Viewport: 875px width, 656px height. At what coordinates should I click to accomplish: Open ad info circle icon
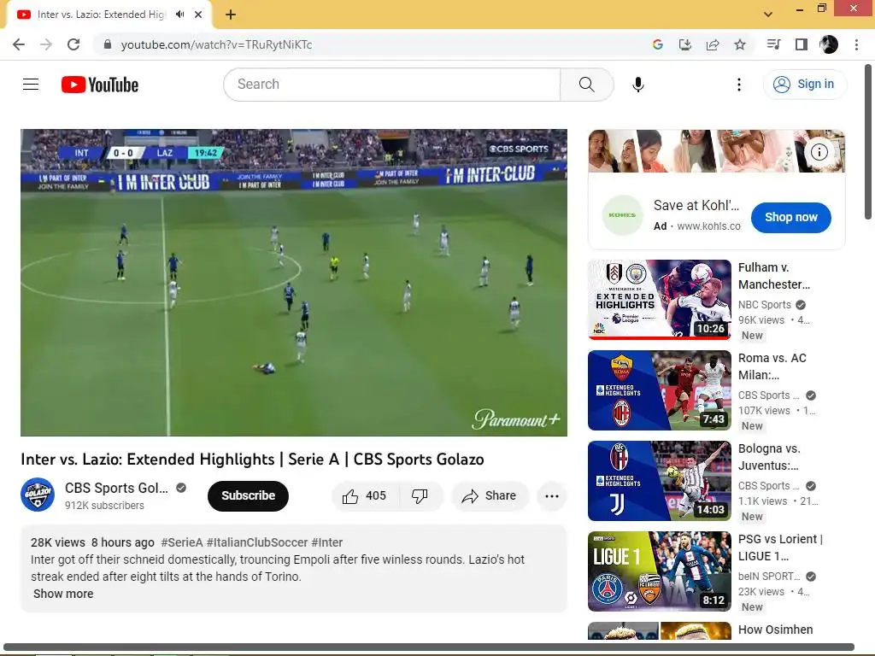point(819,152)
